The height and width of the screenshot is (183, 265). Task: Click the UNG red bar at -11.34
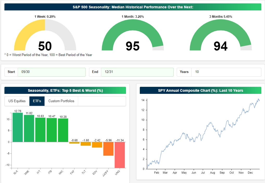point(120,155)
